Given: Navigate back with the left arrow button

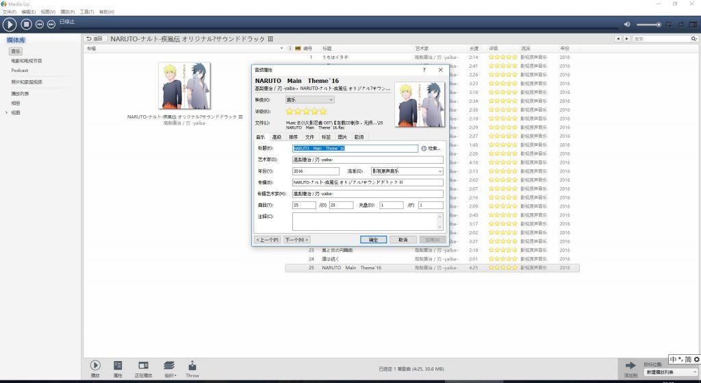Looking at the screenshot, I should [618, 39].
